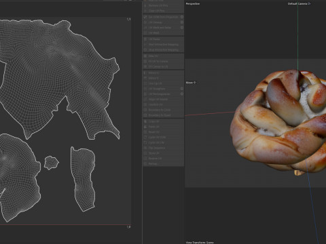Click the Remove UV Pins icon
Image resolution: width=326 pixels, height=244 pixels.
pos(145,5)
